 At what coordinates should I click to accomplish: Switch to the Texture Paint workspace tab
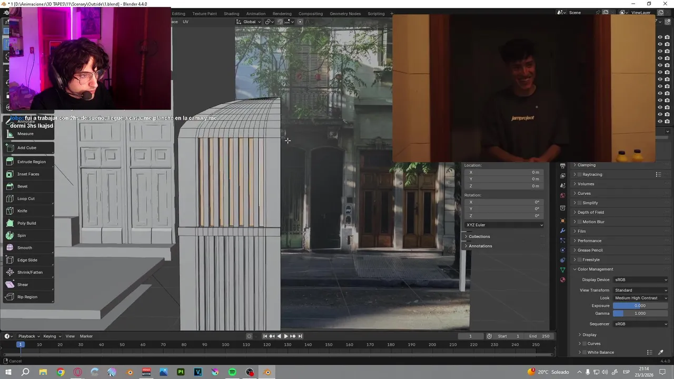pos(204,14)
